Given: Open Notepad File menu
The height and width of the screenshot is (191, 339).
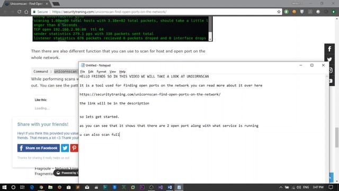Looking at the screenshot, I should [x=83, y=72].
